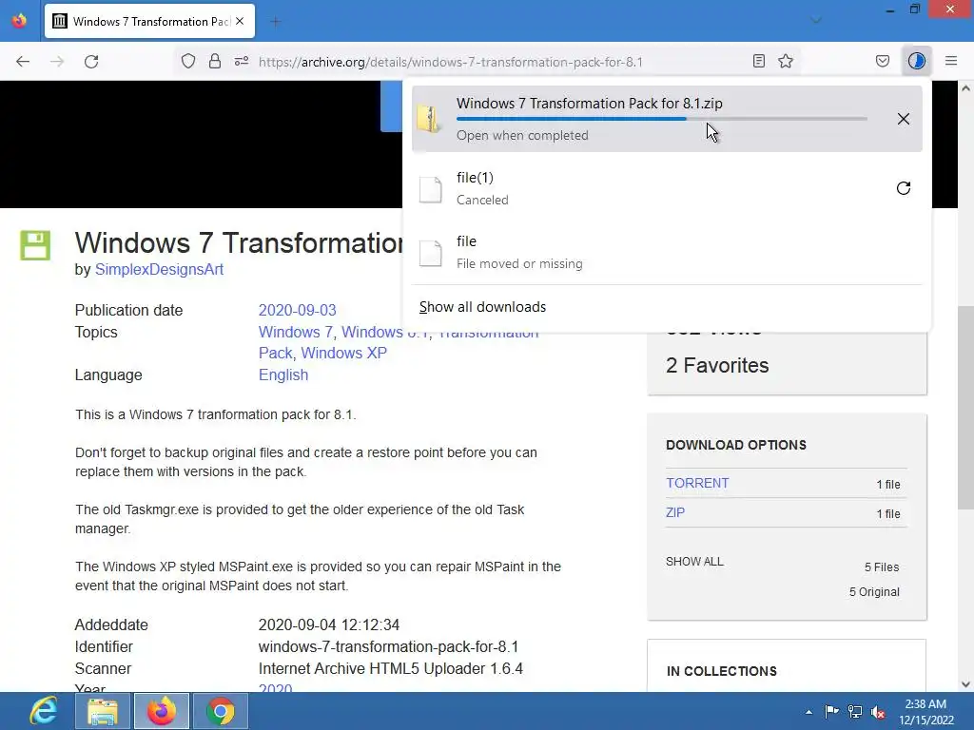Select the file(1) canceled download entry
The height and width of the screenshot is (730, 974).
point(667,189)
